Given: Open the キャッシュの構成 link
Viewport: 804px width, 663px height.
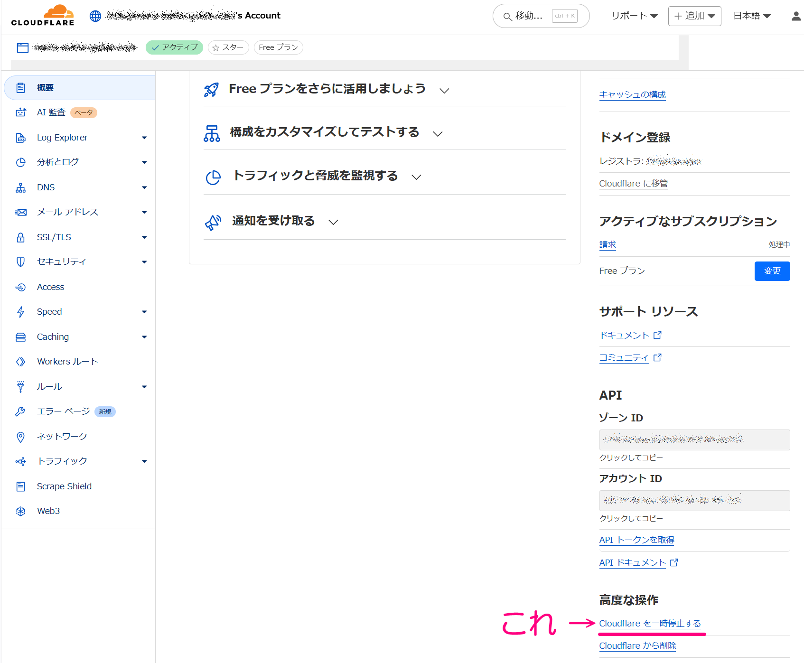Looking at the screenshot, I should pyautogui.click(x=632, y=94).
